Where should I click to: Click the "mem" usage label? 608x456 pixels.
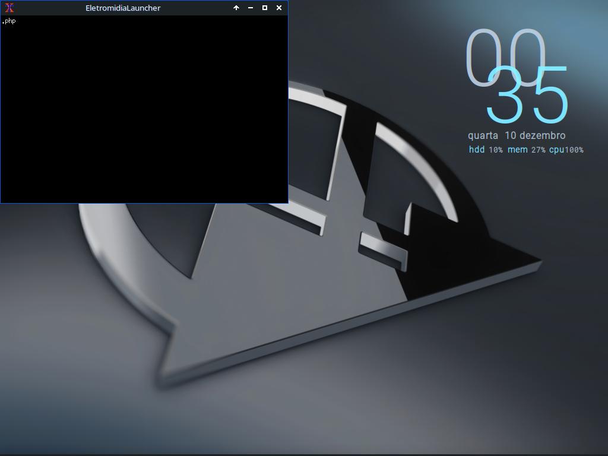point(517,150)
